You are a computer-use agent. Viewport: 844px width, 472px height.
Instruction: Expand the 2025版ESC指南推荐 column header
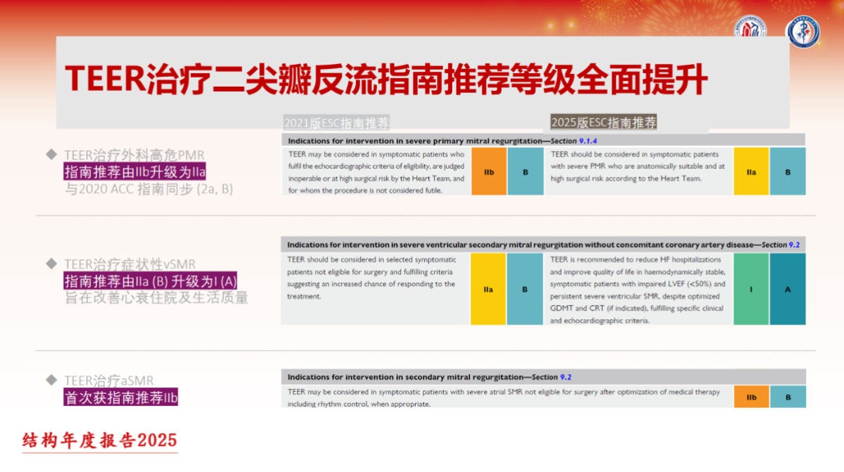[x=605, y=121]
